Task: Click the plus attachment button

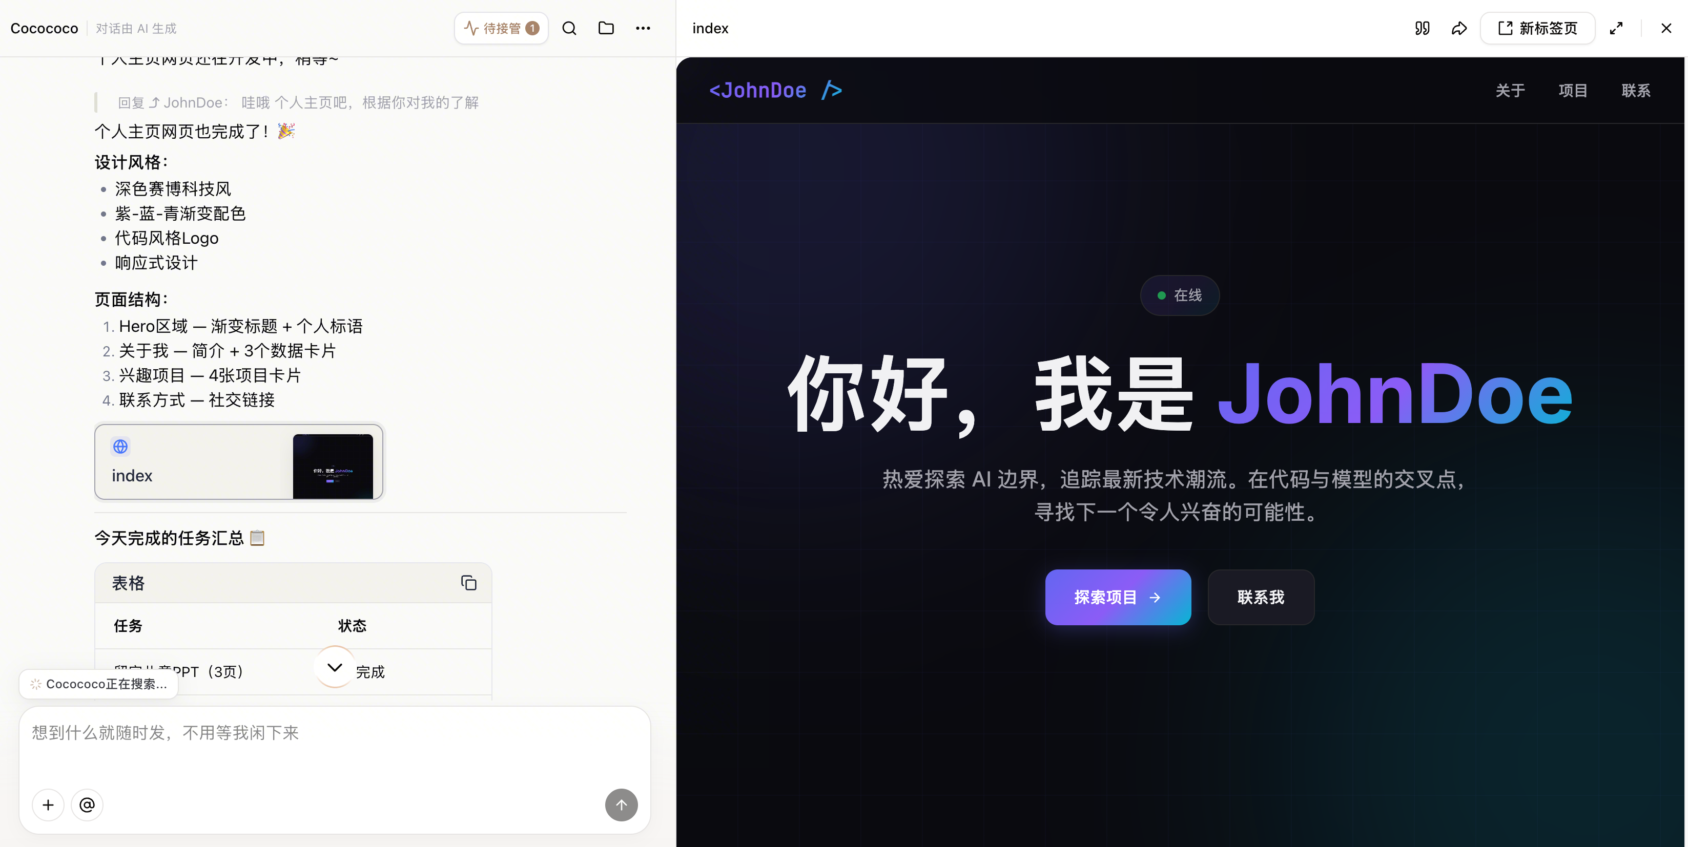Action: coord(48,804)
